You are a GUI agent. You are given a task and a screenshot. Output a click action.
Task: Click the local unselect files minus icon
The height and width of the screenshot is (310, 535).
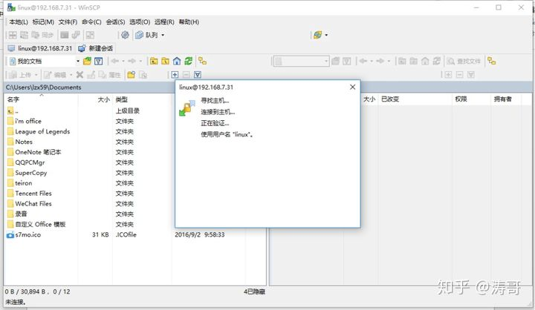tap(187, 75)
